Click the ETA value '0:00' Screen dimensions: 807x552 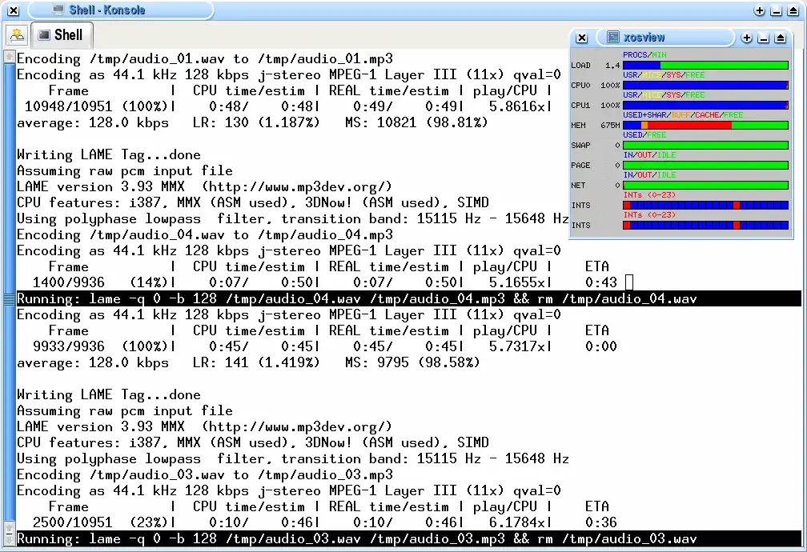click(x=601, y=346)
